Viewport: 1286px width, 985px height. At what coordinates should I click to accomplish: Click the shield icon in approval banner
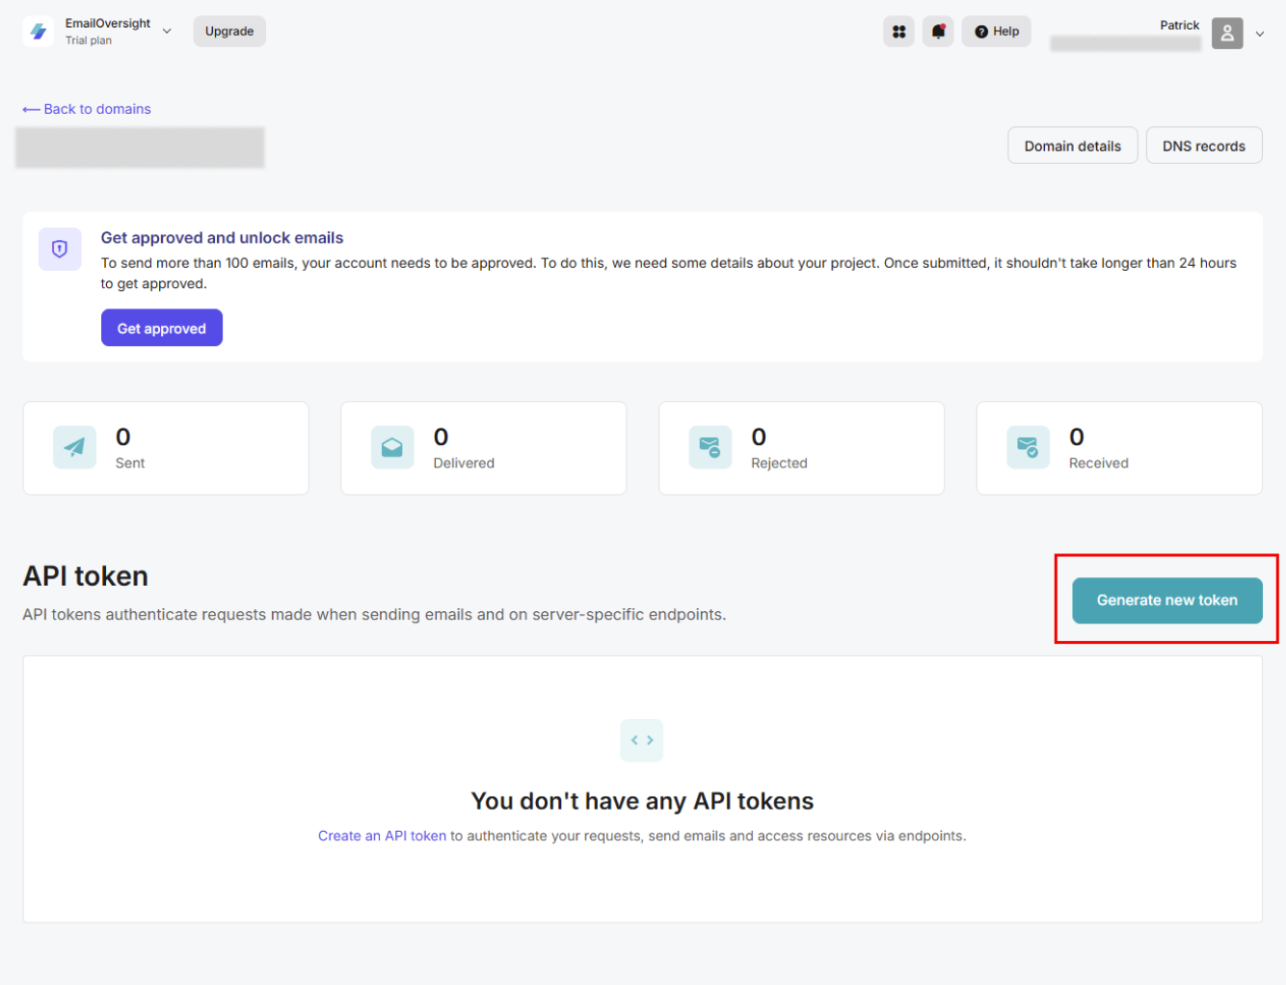click(x=60, y=250)
